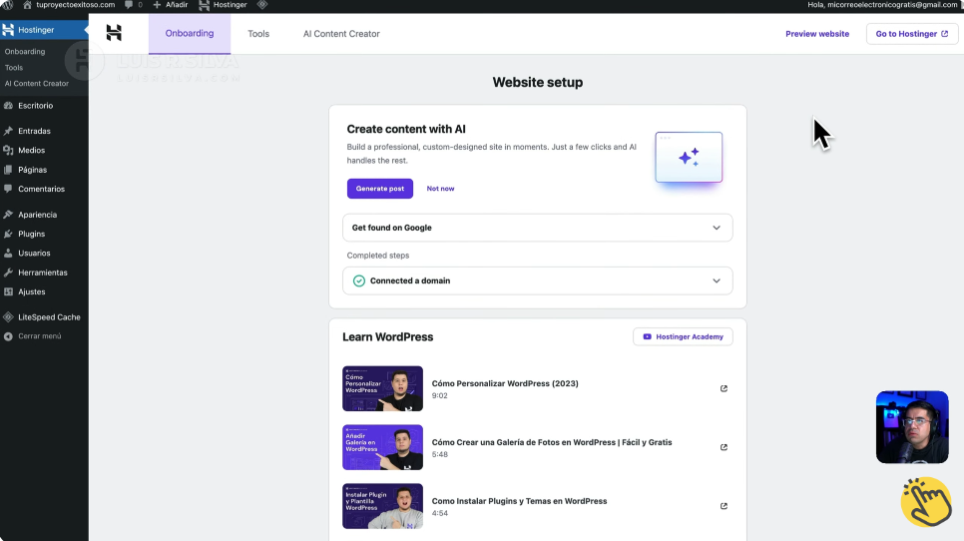Click the Generate post button
This screenshot has width=964, height=541.
tap(379, 189)
